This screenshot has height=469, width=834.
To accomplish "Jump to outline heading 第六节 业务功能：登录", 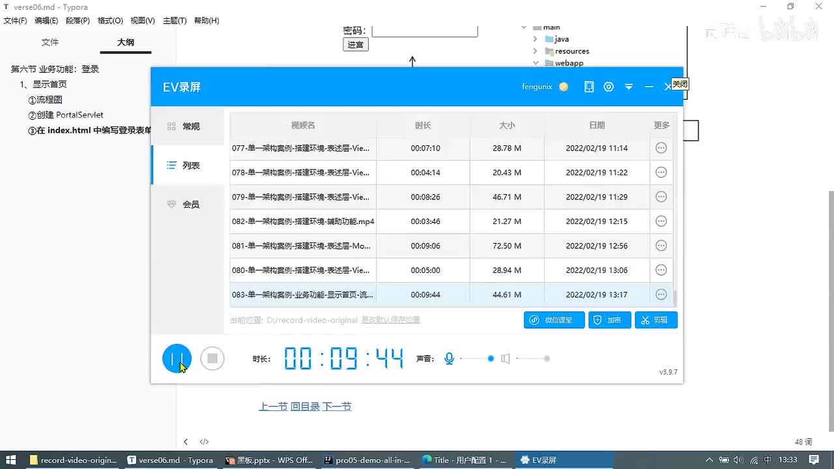I will click(55, 69).
